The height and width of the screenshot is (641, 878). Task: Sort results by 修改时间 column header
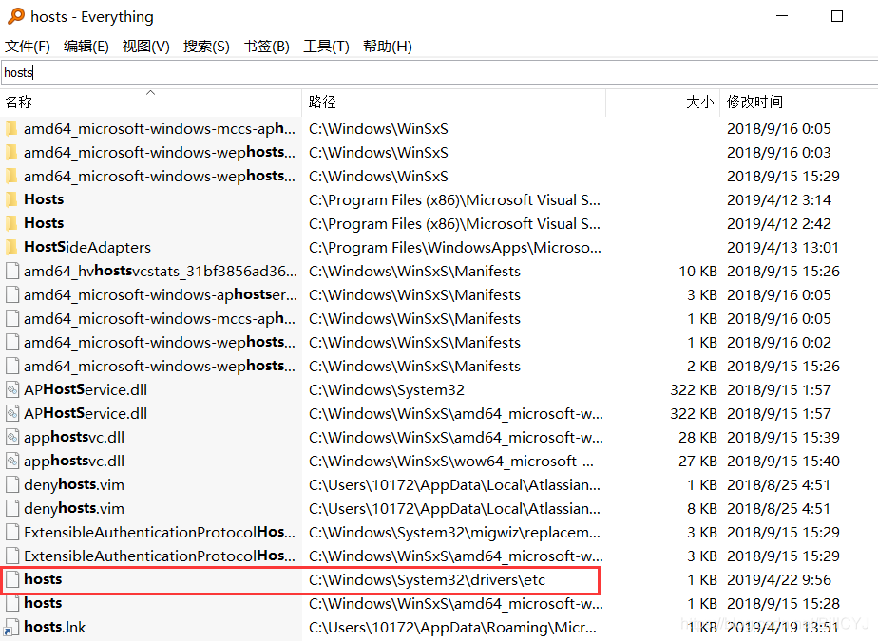pyautogui.click(x=799, y=102)
